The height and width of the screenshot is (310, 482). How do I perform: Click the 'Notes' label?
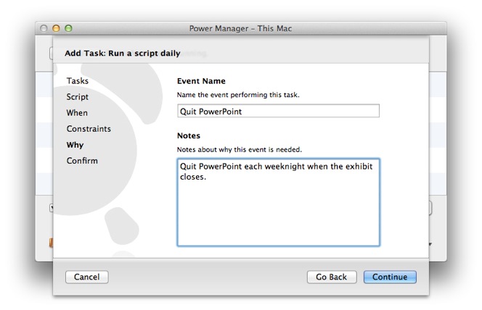[x=189, y=135]
